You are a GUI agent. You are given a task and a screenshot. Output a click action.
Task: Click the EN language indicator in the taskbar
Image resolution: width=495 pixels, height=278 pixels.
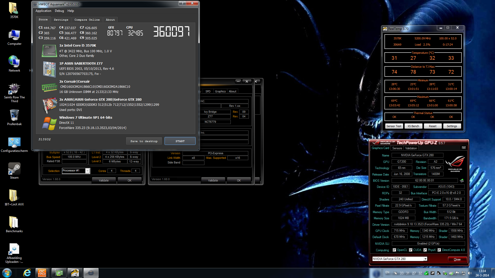[x=387, y=272]
